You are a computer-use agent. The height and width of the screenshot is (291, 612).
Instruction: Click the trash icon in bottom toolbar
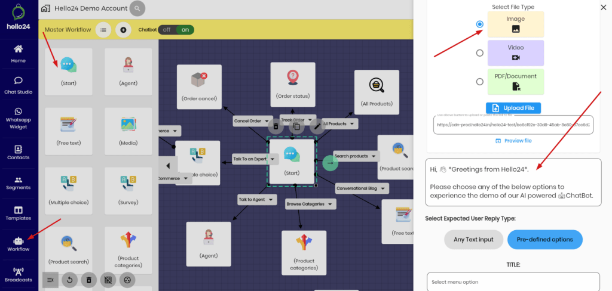click(x=89, y=280)
